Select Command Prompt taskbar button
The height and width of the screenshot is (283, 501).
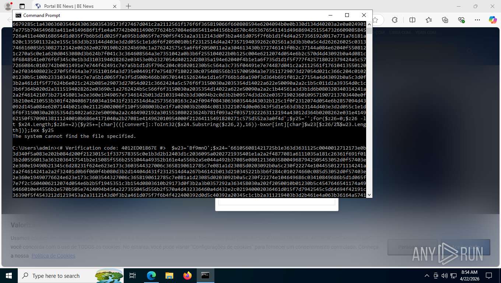tap(205, 276)
